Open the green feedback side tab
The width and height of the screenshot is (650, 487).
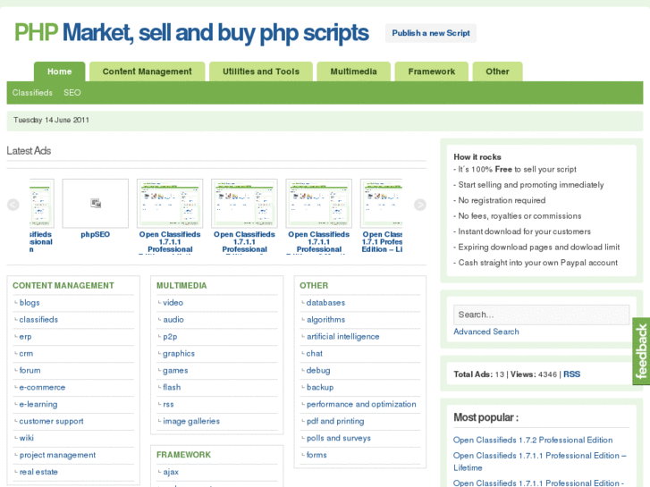640,351
